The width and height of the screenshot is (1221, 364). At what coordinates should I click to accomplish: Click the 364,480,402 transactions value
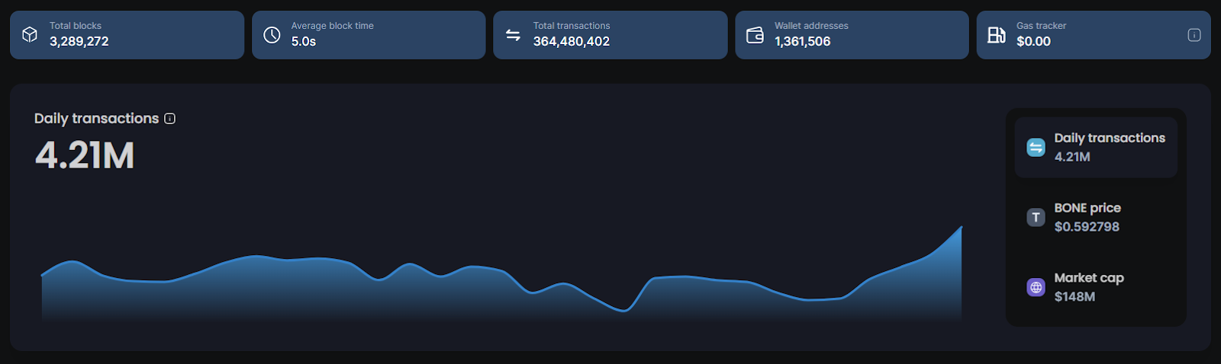[x=572, y=41]
